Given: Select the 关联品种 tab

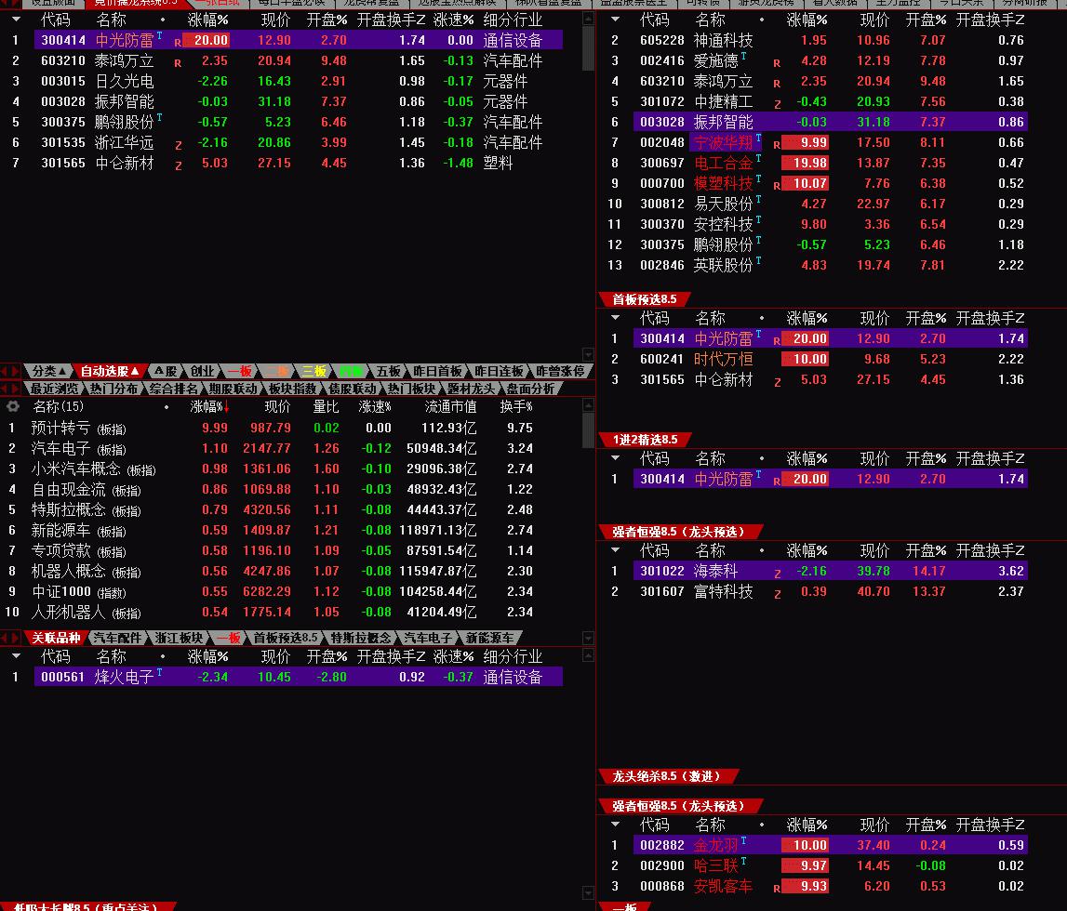Looking at the screenshot, I should click(x=56, y=638).
